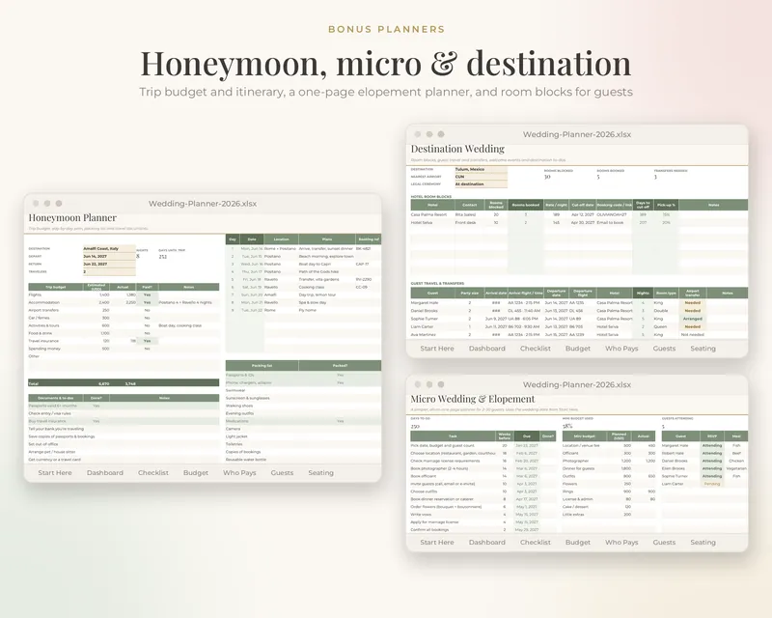The width and height of the screenshot is (772, 618).
Task: Open Seating tab in Destination Wedding window
Action: [703, 349]
